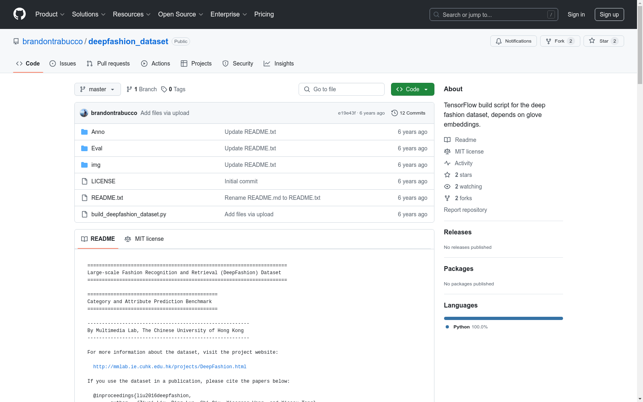Switch to the Insights tab
Screen dimensions: 643x402
click(279, 64)
